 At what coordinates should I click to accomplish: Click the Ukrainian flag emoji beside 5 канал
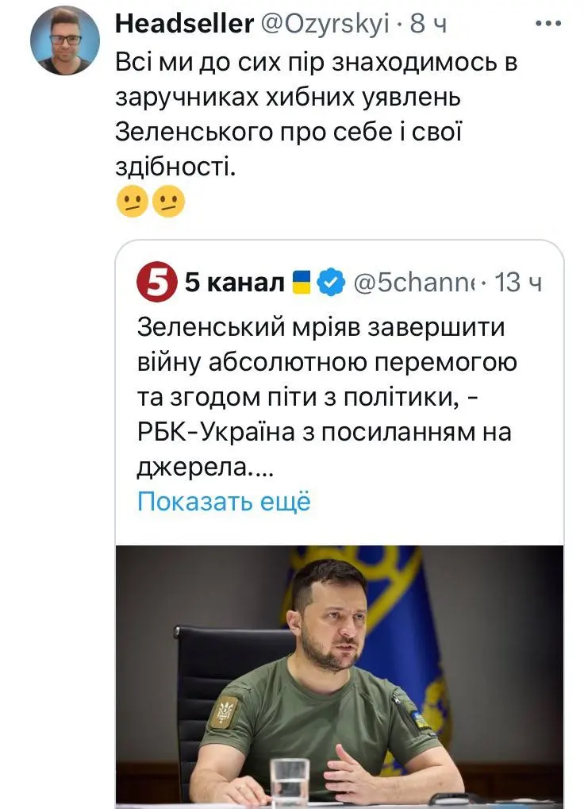302,282
